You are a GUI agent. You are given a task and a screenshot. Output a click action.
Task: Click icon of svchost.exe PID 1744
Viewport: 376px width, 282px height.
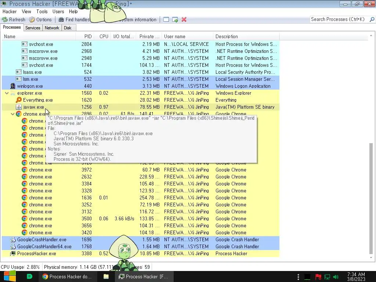(x=25, y=65)
